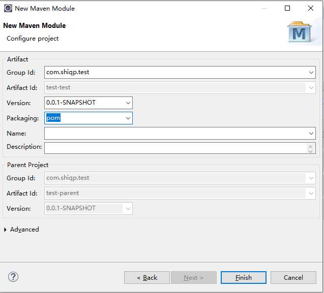Expand the Advanced section
This screenshot has height=293, width=324.
(x=6, y=230)
